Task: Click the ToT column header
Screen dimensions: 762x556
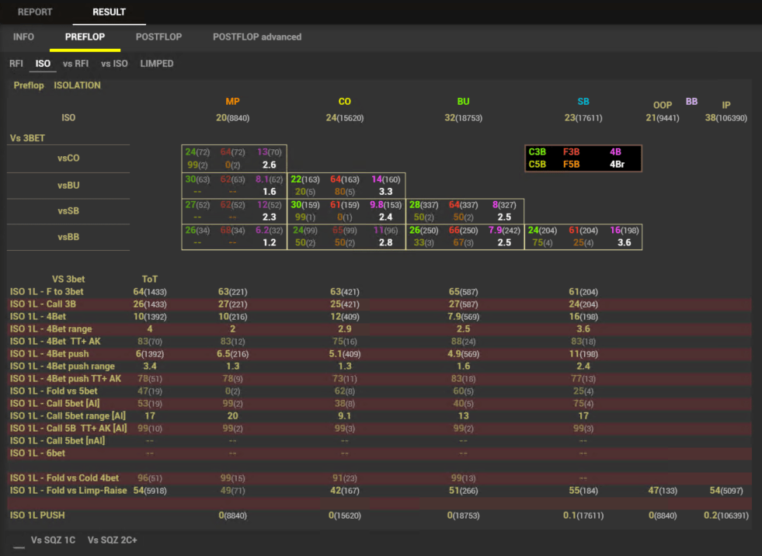Action: coord(150,280)
